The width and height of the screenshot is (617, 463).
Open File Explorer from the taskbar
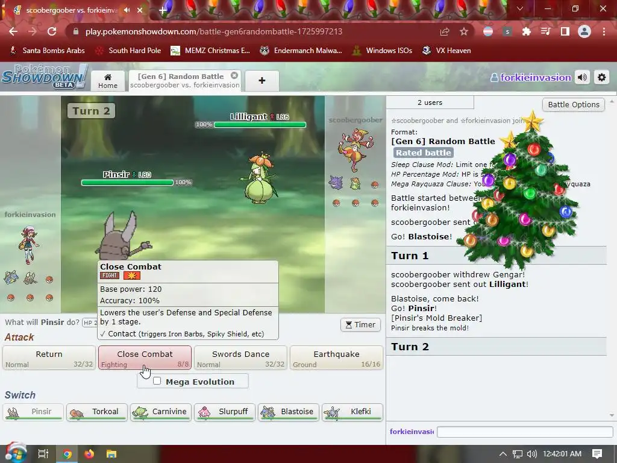(x=111, y=454)
